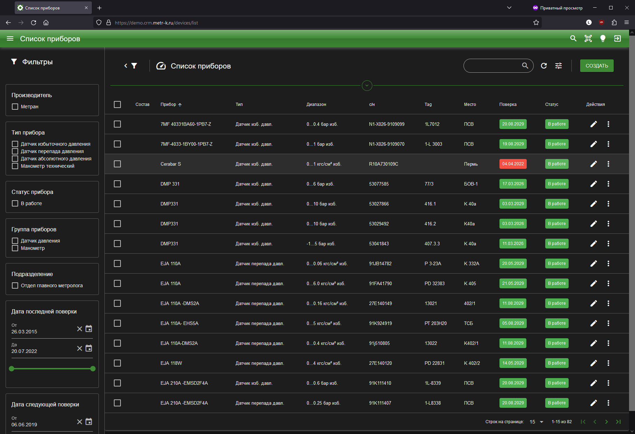Open actions menu for DMP 331 row

(608, 184)
